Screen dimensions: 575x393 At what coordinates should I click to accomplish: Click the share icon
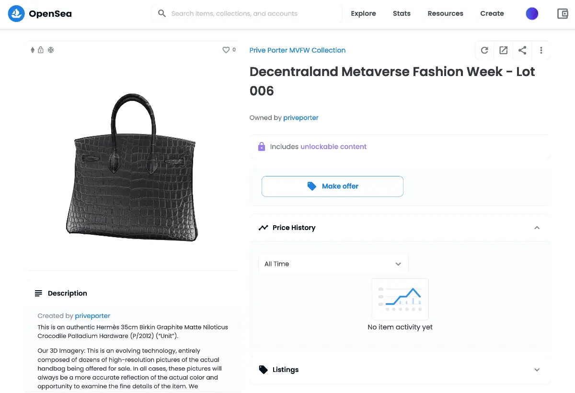tap(522, 50)
